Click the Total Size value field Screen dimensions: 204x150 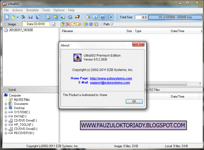pos(141,17)
